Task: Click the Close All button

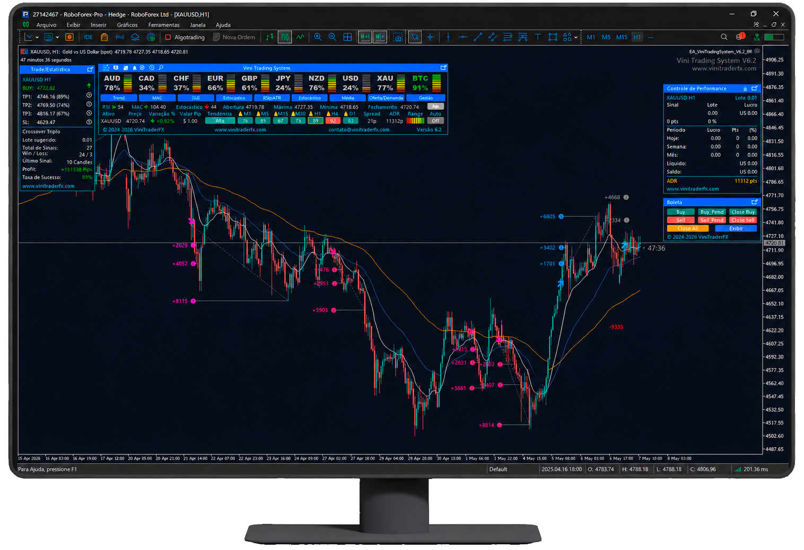Action: click(x=688, y=229)
